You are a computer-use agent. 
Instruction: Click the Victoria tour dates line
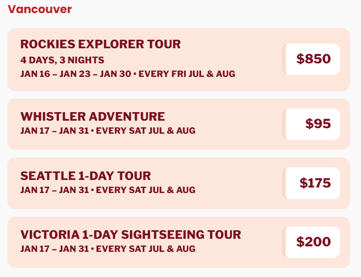(x=108, y=249)
